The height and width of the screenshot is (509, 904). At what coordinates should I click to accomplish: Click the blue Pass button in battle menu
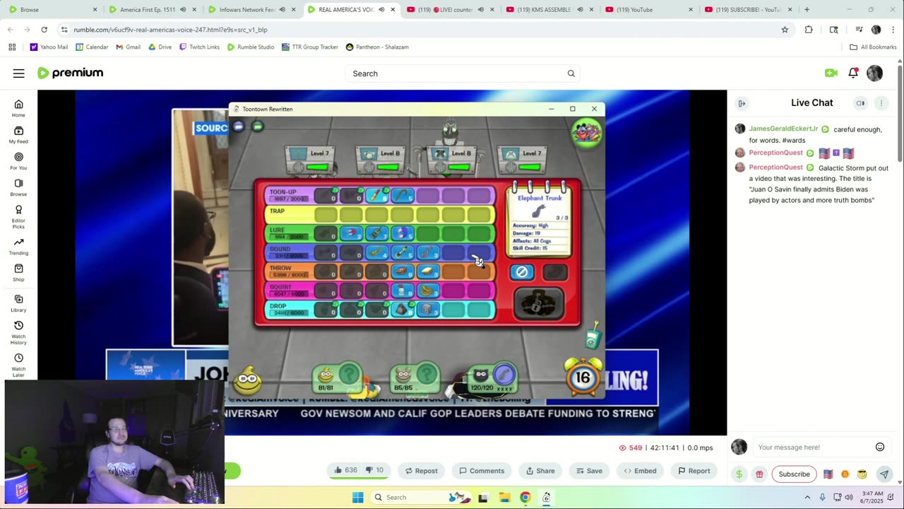coord(522,271)
